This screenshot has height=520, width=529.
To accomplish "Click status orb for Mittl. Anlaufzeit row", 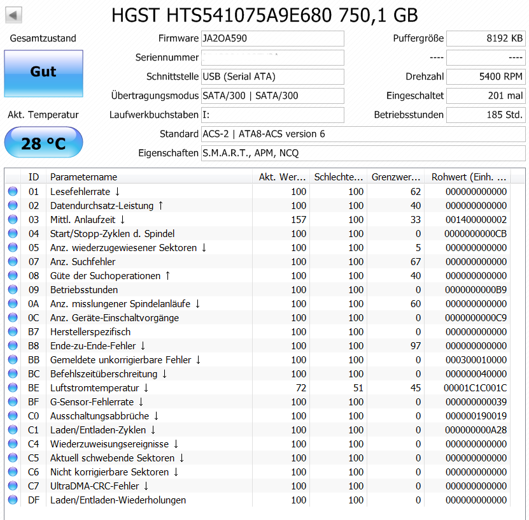I will tap(13, 219).
